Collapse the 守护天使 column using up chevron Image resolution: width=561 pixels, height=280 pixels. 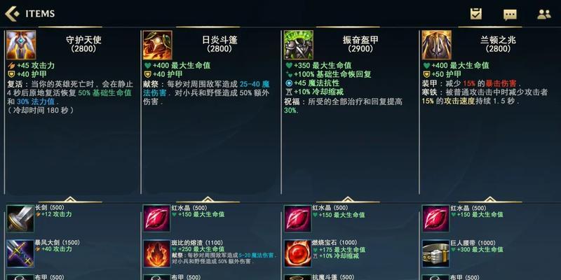[x=70, y=199]
